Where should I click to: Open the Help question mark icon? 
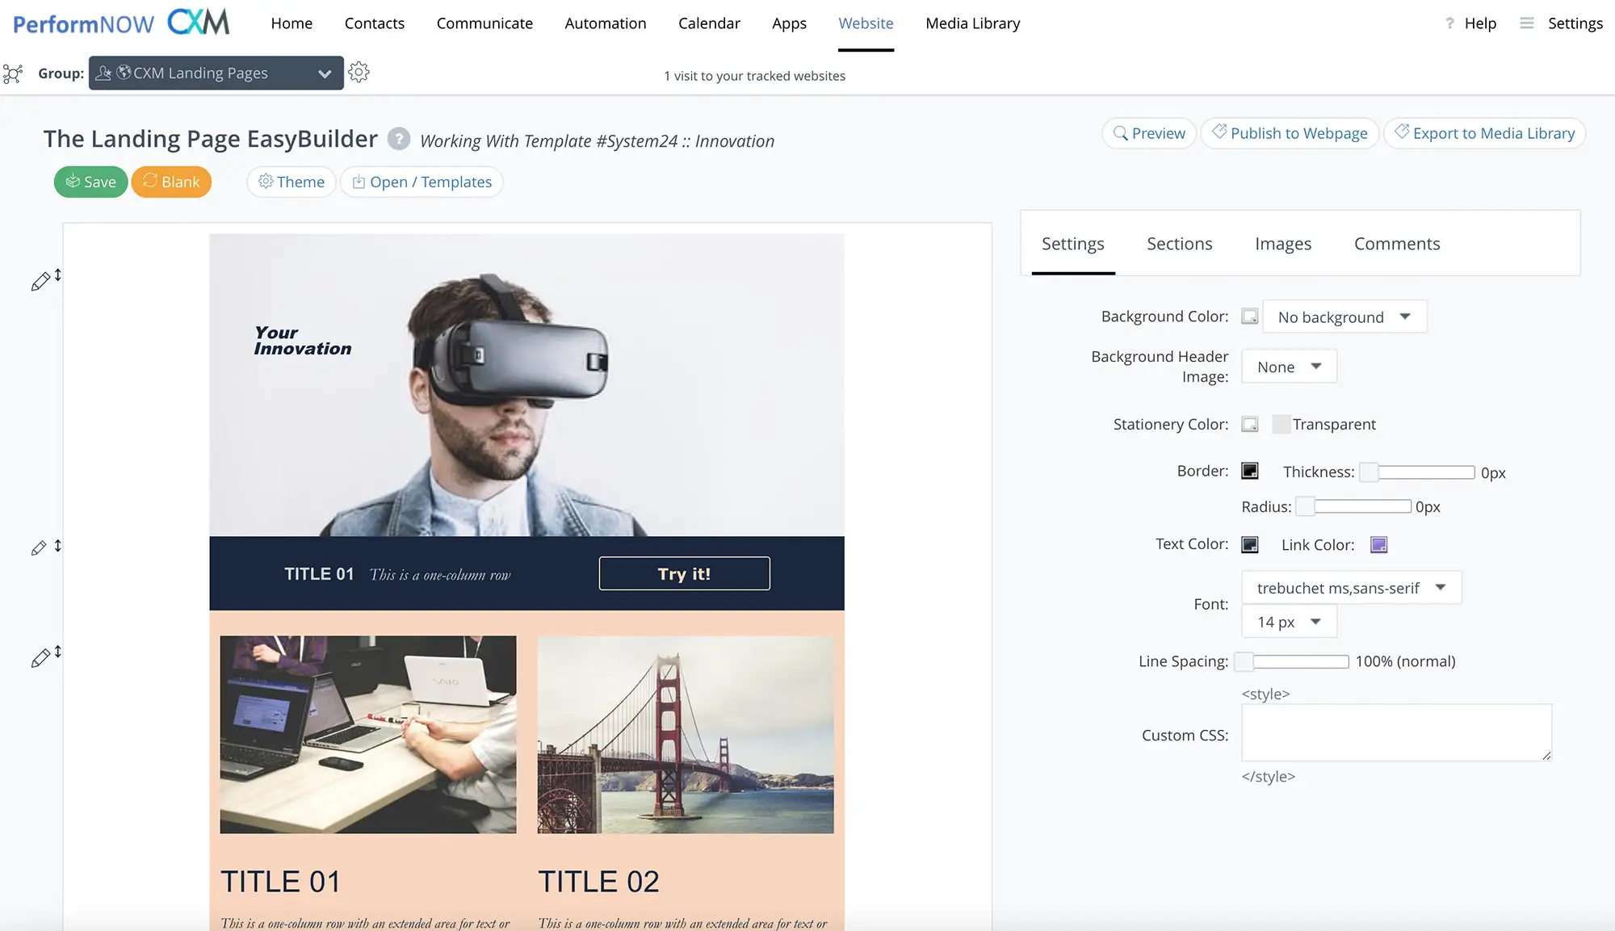[x=1449, y=23]
